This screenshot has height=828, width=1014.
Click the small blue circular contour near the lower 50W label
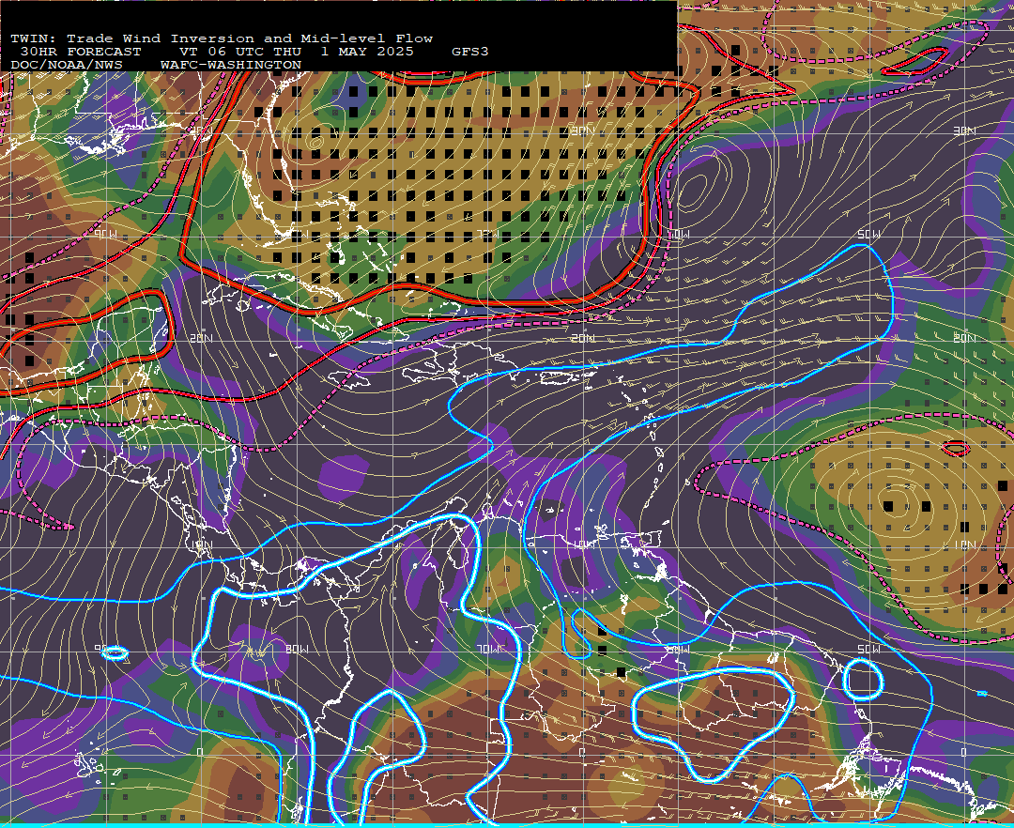pyautogui.click(x=864, y=680)
